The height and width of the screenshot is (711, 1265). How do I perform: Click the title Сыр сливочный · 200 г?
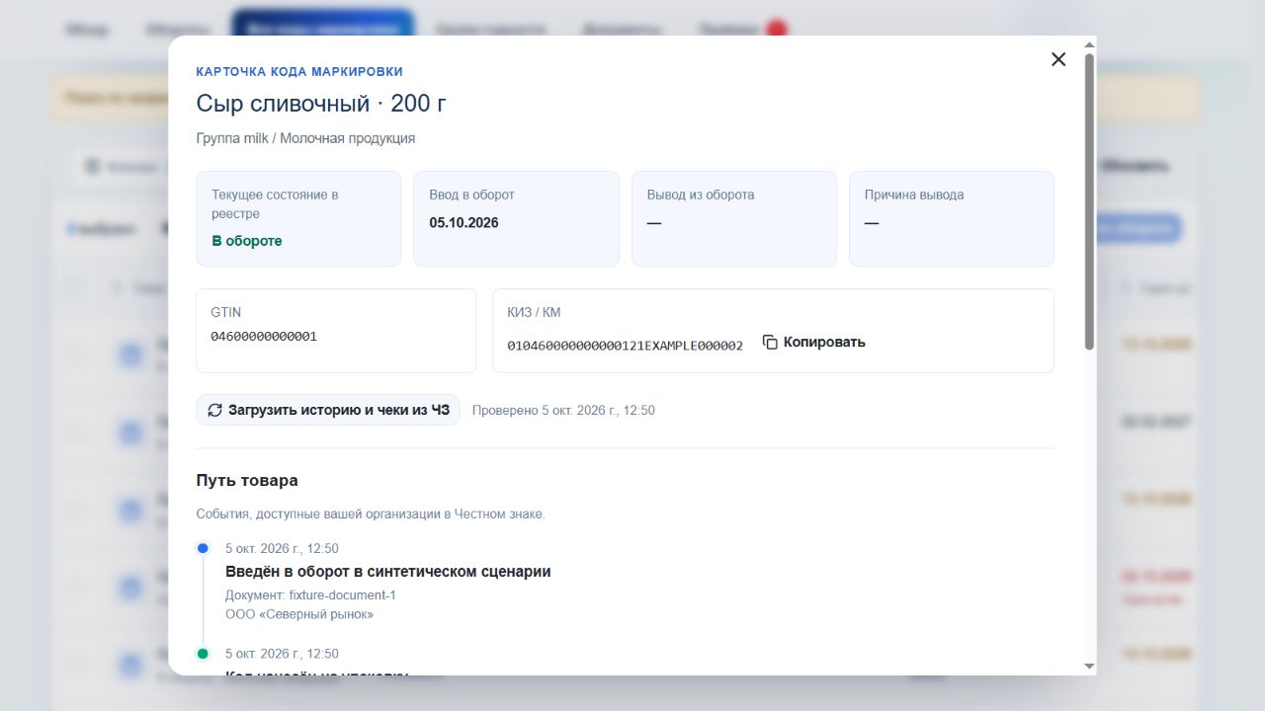pyautogui.click(x=322, y=104)
